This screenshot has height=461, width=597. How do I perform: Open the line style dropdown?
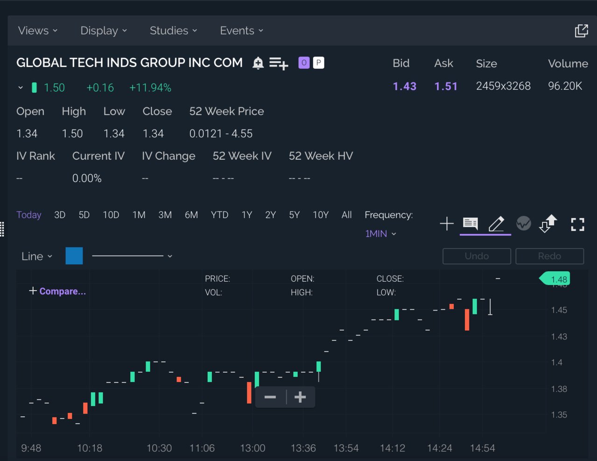click(132, 256)
